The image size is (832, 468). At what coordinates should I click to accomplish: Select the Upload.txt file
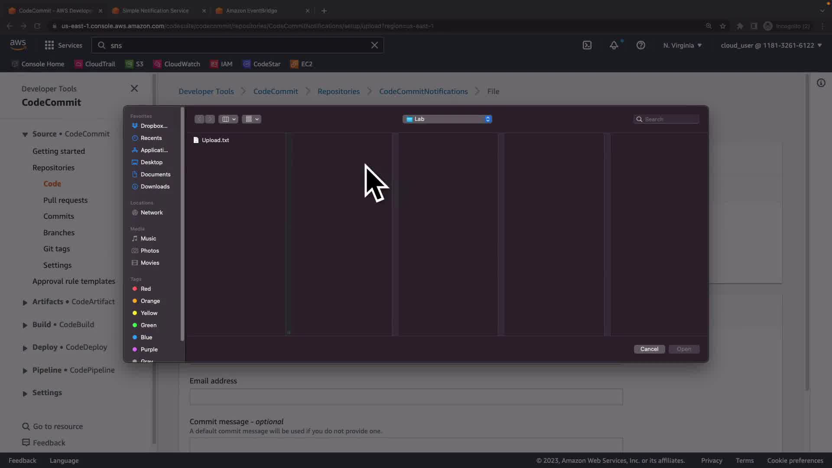pyautogui.click(x=215, y=140)
